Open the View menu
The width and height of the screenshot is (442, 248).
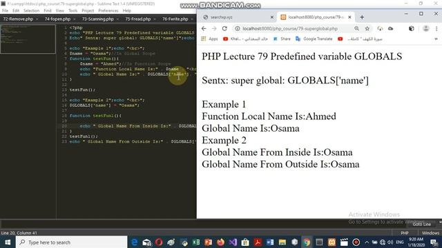click(60, 11)
